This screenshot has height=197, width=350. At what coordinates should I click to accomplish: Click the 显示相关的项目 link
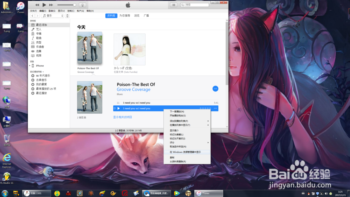pyautogui.click(x=122, y=117)
